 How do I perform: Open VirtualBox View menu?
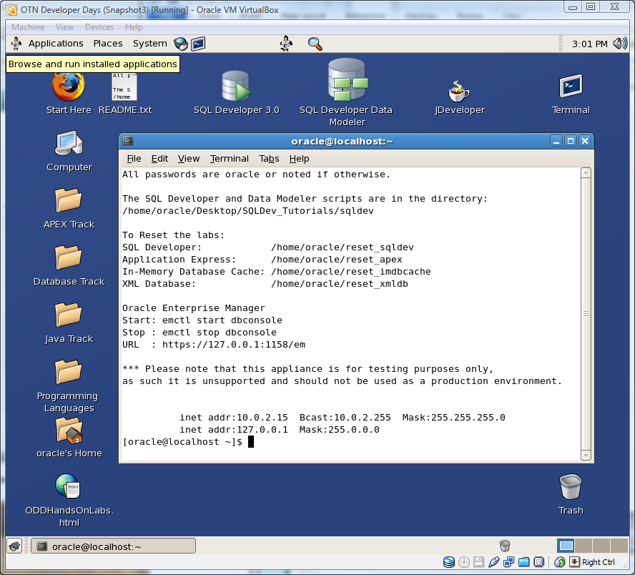pyautogui.click(x=65, y=27)
